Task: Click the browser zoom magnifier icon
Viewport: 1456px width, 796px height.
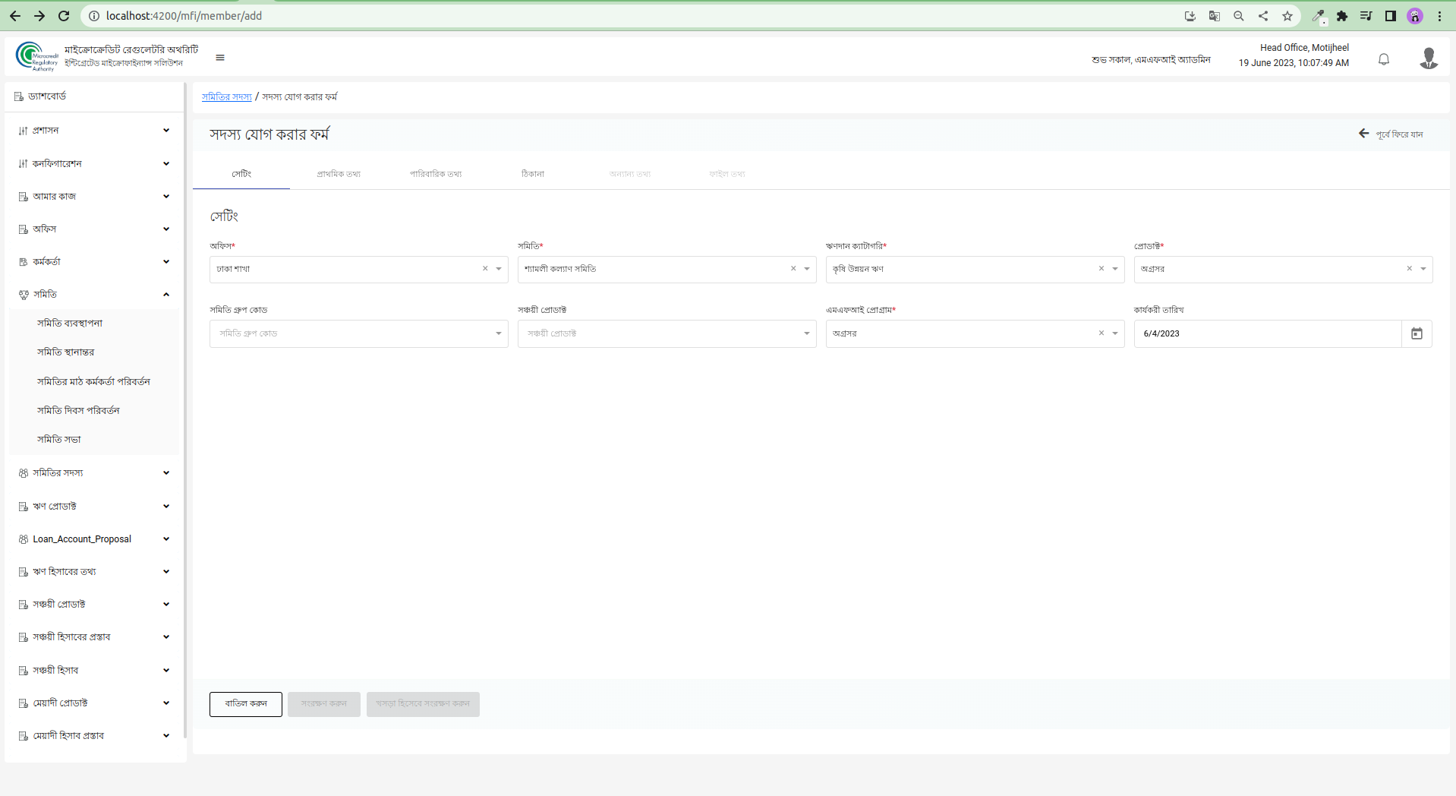Action: click(1239, 16)
